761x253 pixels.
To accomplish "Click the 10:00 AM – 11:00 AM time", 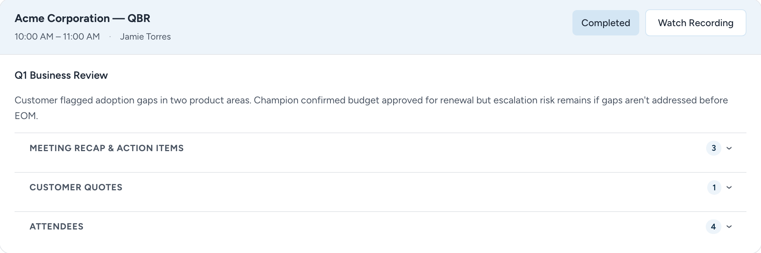I will 57,37.
